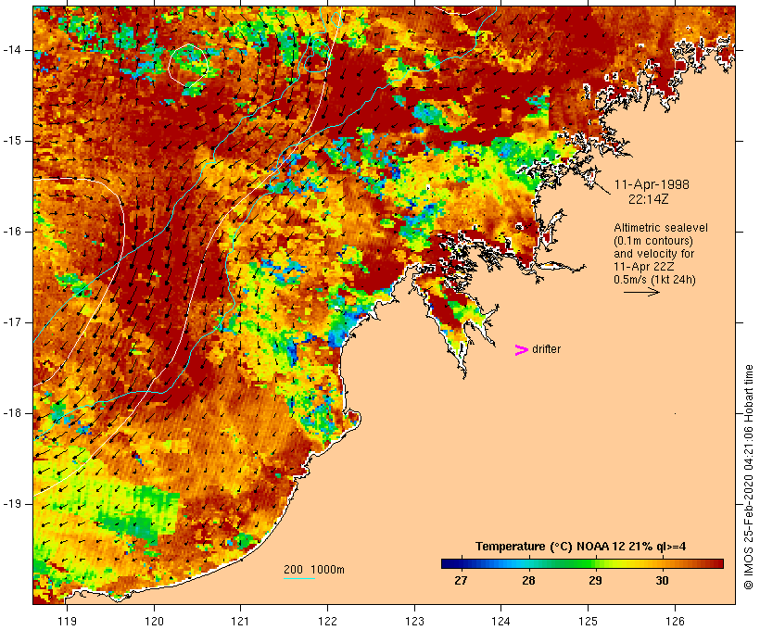Click the 'Altimetric sealevel' caption line
This screenshot has width=760, height=630.
point(661,228)
